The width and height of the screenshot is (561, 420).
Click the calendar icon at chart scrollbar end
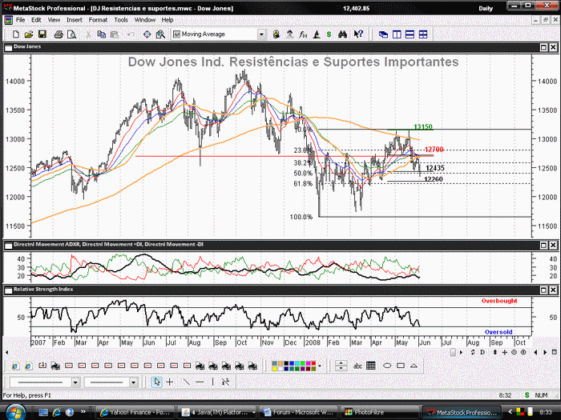pos(555,353)
